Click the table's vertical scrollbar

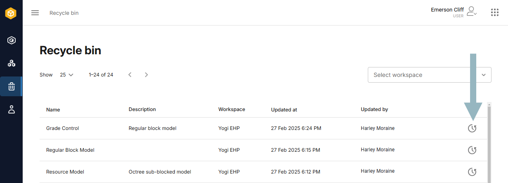(489, 144)
